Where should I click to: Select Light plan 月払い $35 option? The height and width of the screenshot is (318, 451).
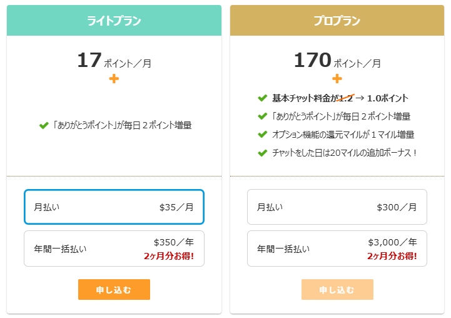click(114, 207)
